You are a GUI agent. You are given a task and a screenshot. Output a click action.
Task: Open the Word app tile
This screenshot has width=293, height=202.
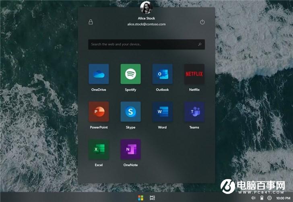click(162, 111)
